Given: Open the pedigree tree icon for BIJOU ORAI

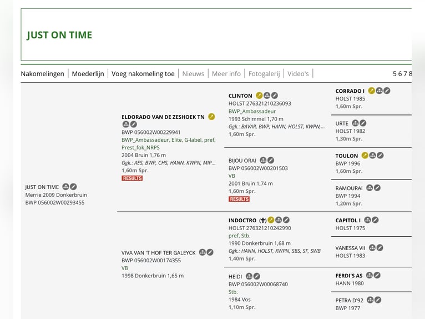Looking at the screenshot, I should [x=263, y=161].
